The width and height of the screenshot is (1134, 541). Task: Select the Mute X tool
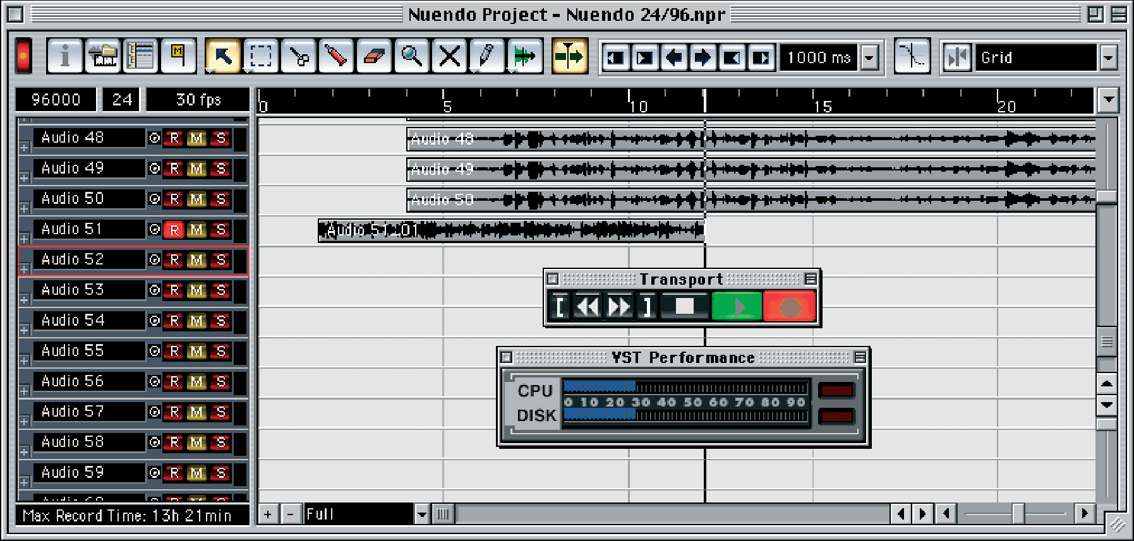(449, 57)
